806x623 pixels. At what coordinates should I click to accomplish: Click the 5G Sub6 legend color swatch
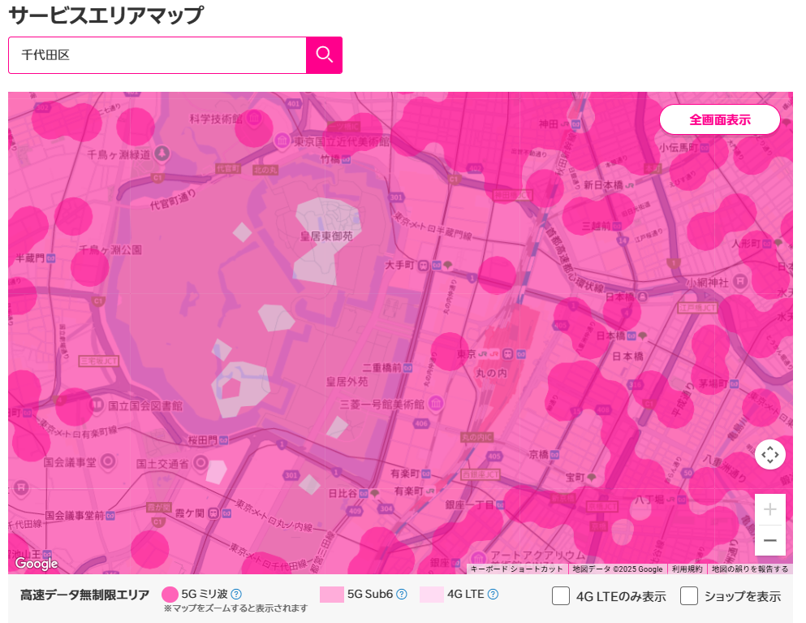(x=331, y=595)
